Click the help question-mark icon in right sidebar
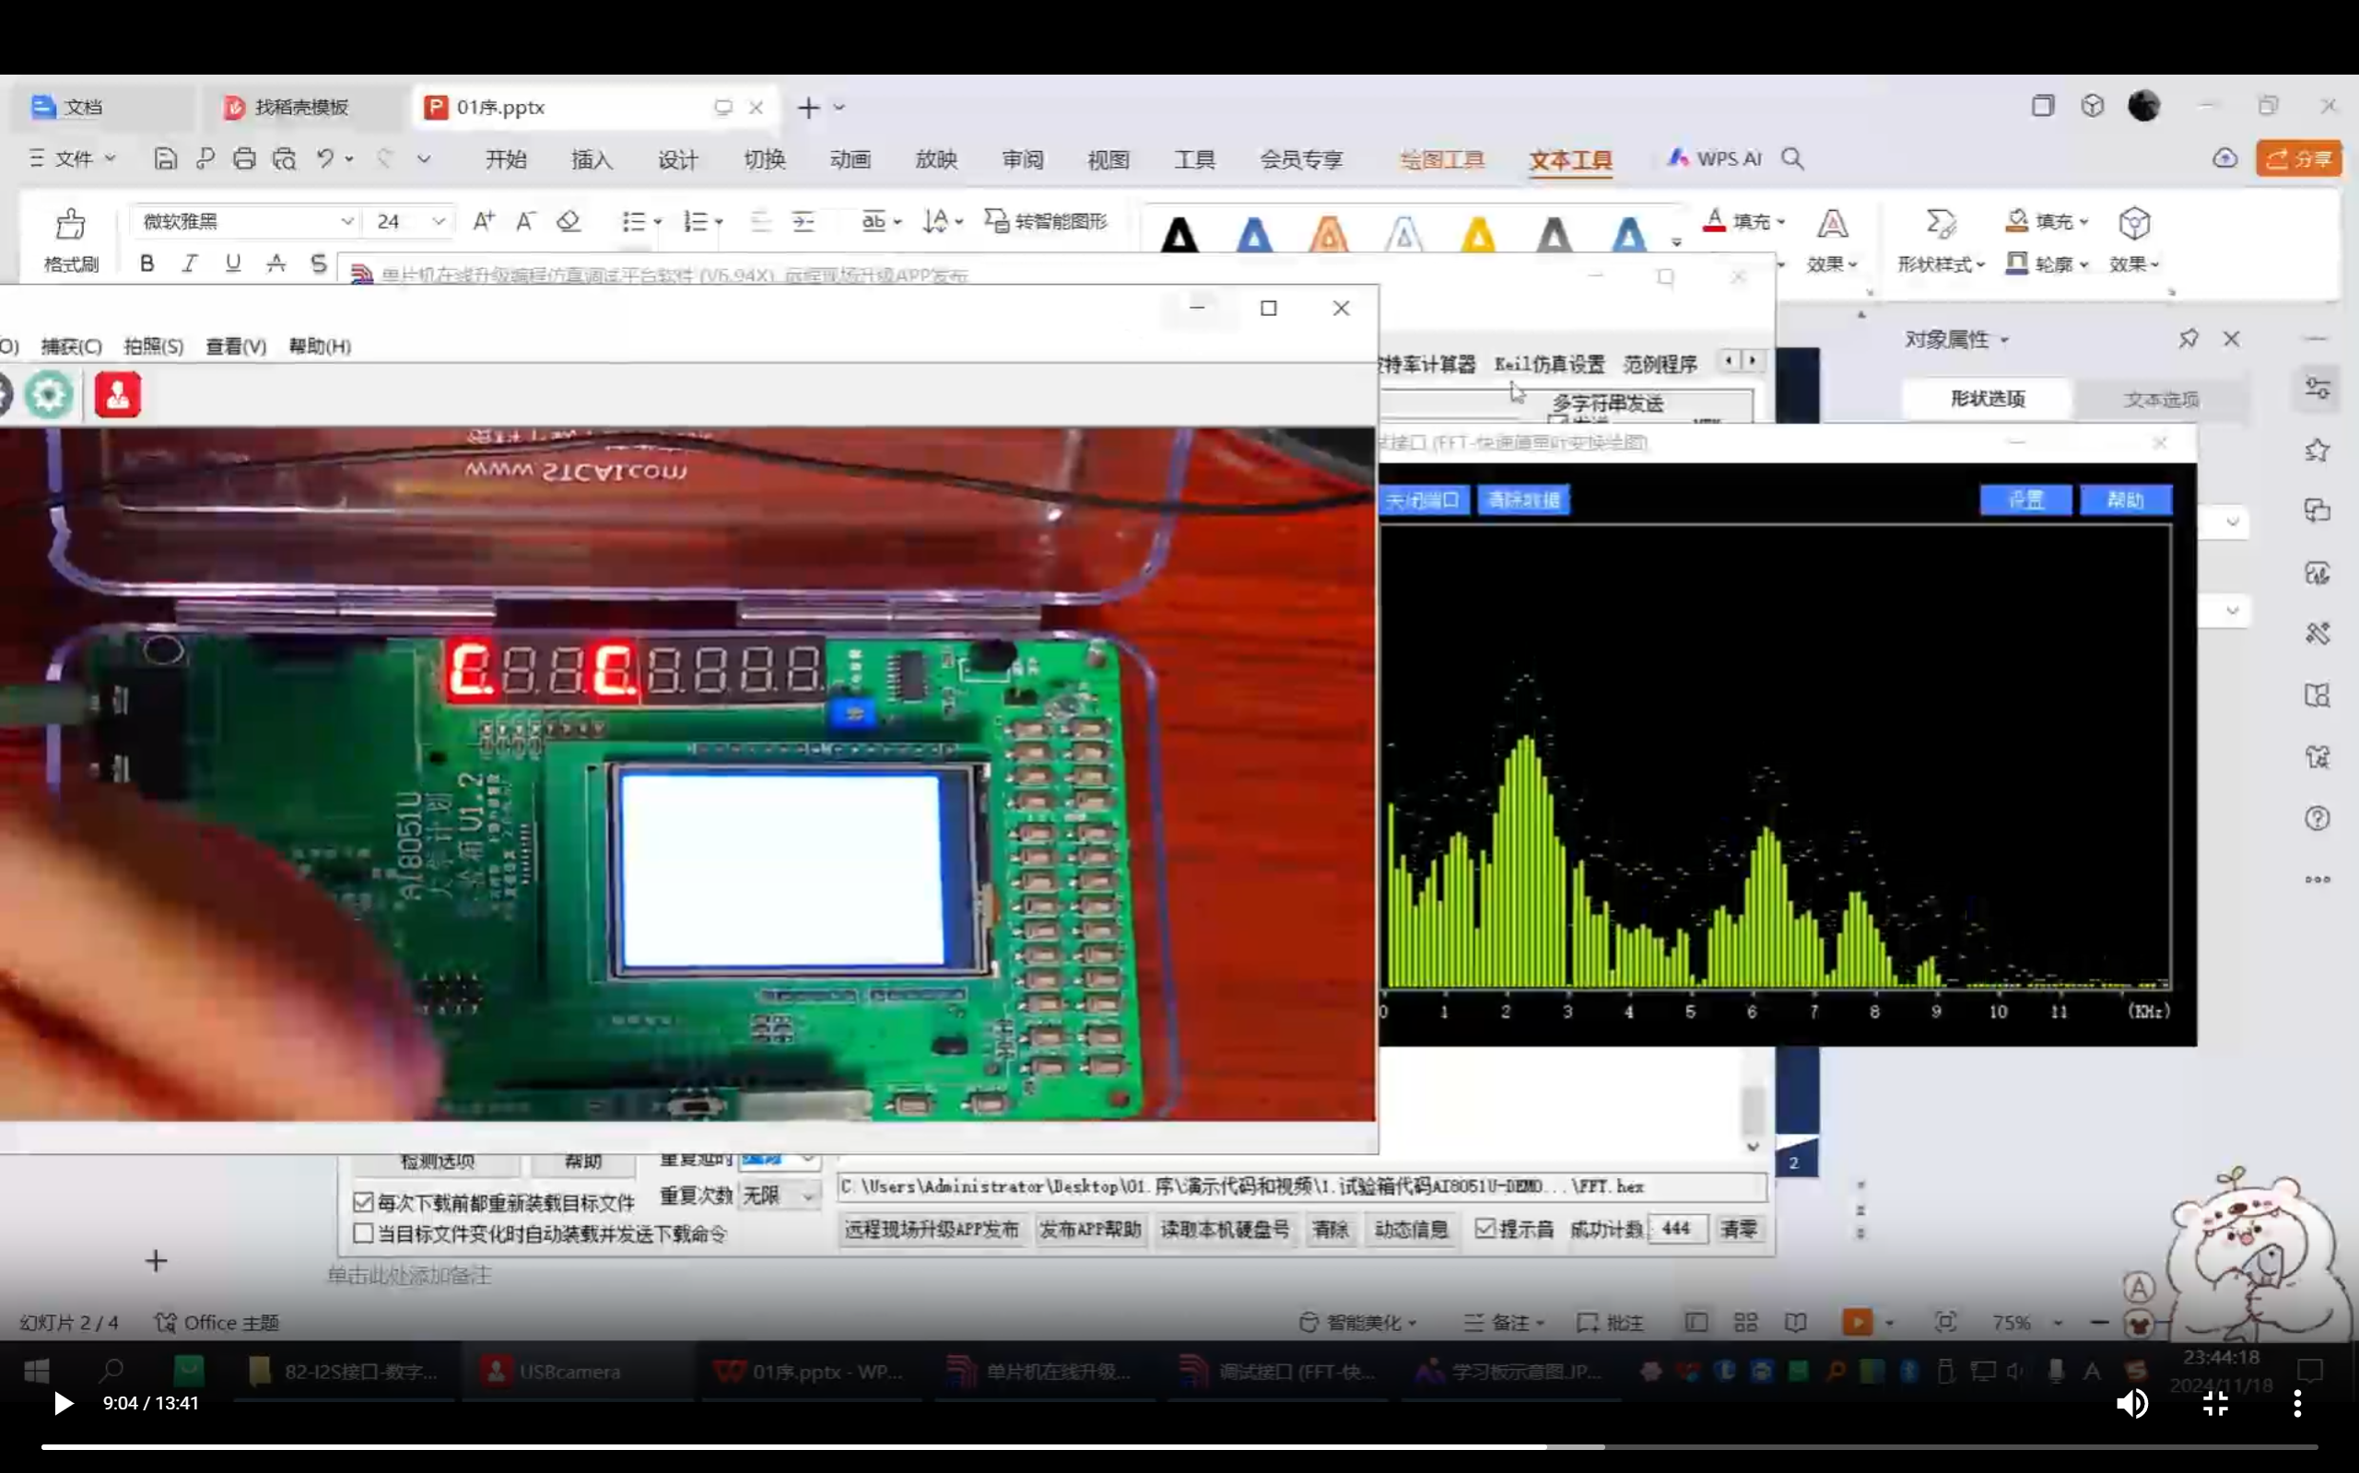2359x1473 pixels. point(2318,817)
